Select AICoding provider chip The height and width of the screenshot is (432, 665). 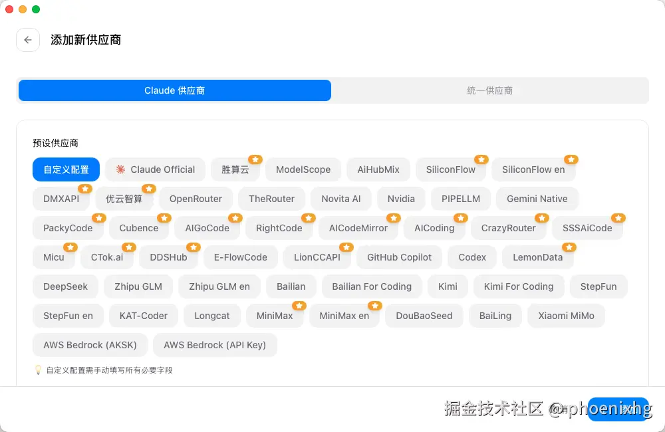(x=434, y=228)
